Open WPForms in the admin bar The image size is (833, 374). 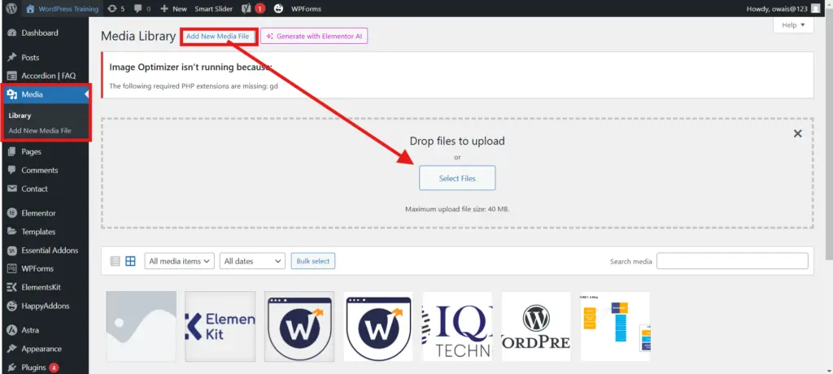(x=306, y=8)
